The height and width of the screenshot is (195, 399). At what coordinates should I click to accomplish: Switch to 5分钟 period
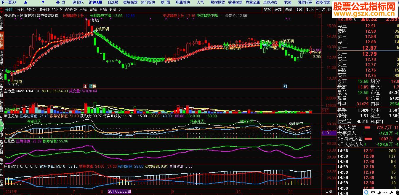tap(31, 9)
